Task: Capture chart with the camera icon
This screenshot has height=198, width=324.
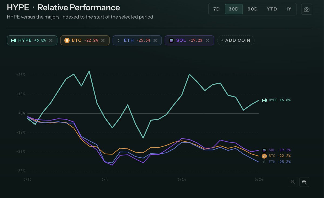Action: tap(306, 9)
